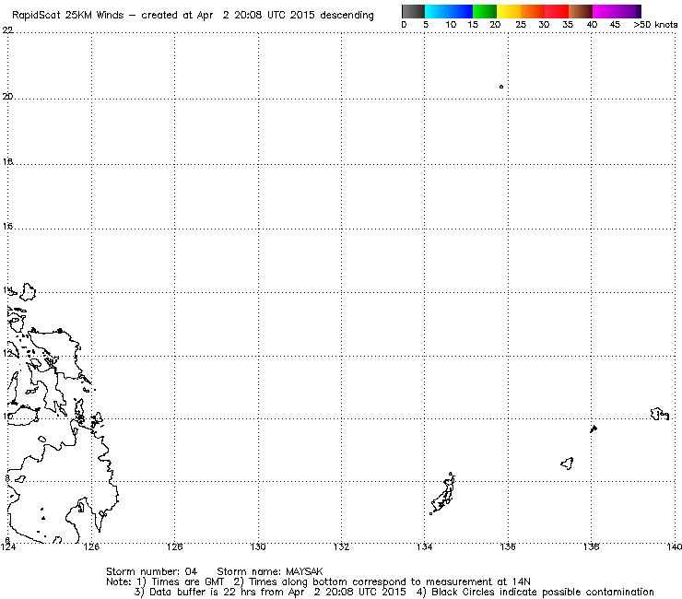Click the "25" legend label
Viewport: 682px width, 599px height.
[x=521, y=25]
